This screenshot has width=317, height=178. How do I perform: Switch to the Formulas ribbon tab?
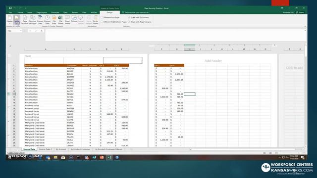click(55, 12)
